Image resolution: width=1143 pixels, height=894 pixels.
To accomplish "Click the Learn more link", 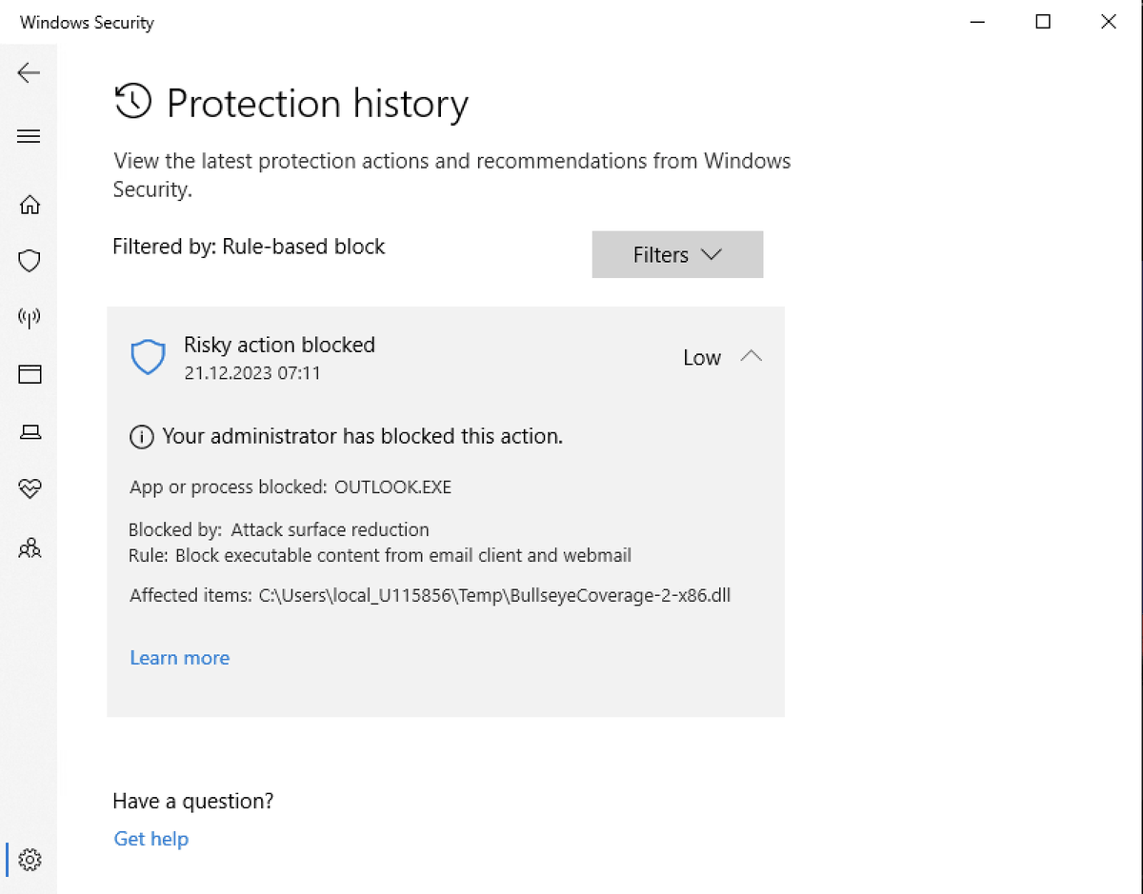I will (x=179, y=658).
